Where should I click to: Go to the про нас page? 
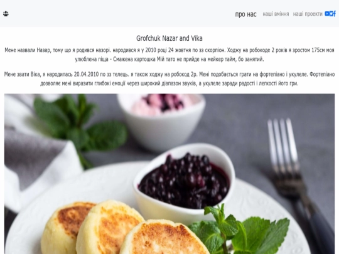coord(245,14)
